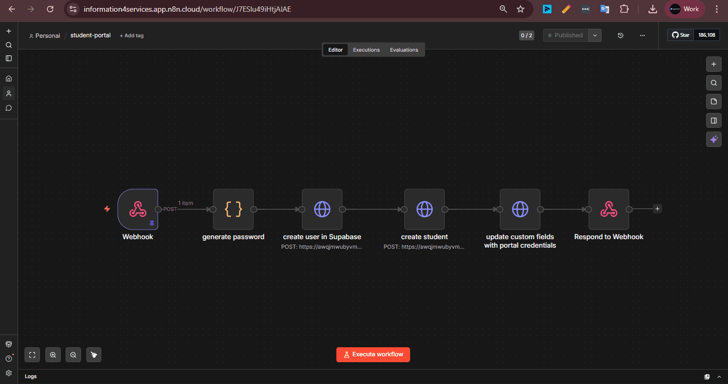The image size is (728, 384).
Task: Open the AI assistant sparkle button
Action: (714, 139)
